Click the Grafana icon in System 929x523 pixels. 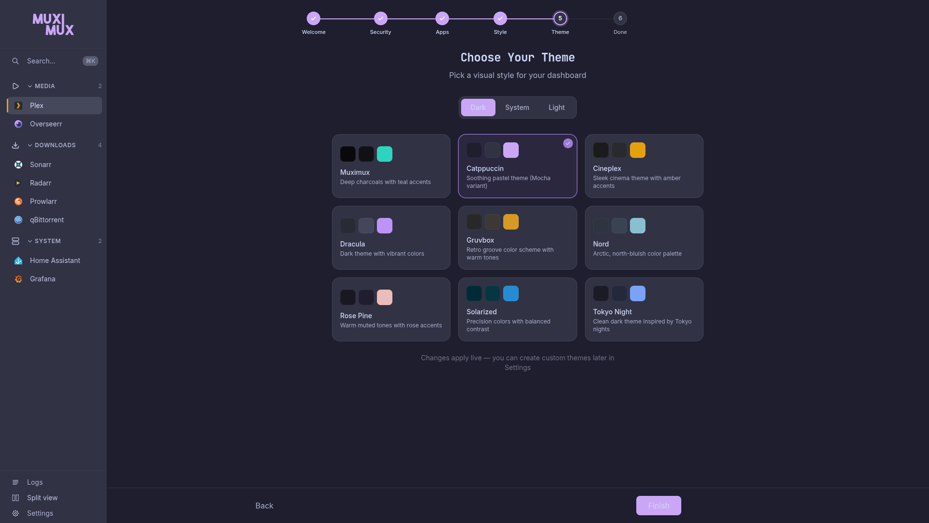pos(18,279)
